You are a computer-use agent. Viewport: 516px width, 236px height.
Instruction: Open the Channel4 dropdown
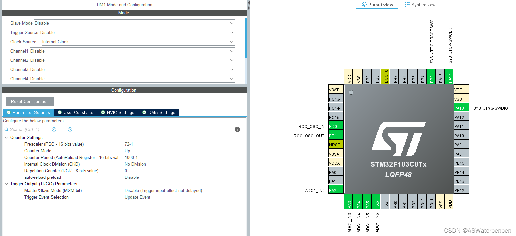pos(232,79)
